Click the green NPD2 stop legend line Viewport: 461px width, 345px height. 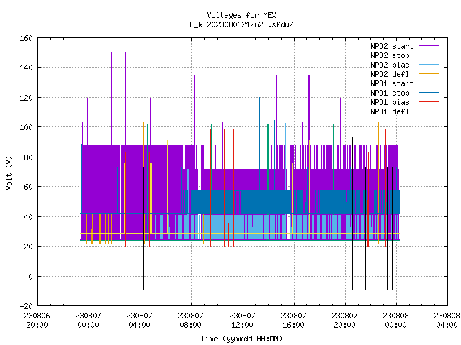(x=429, y=55)
